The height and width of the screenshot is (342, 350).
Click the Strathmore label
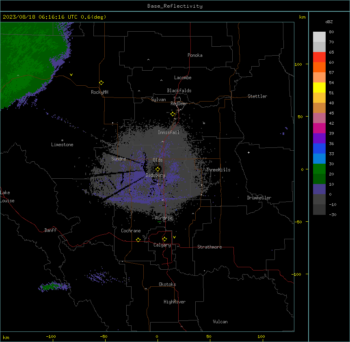[210, 247]
